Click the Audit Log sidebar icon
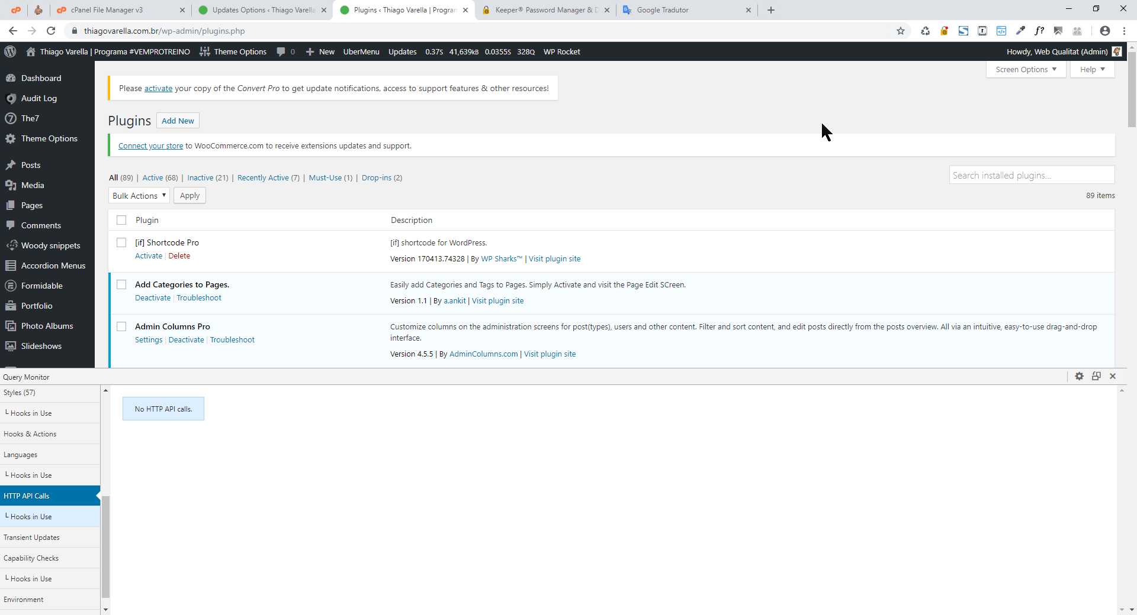This screenshot has height=615, width=1137. [11, 98]
